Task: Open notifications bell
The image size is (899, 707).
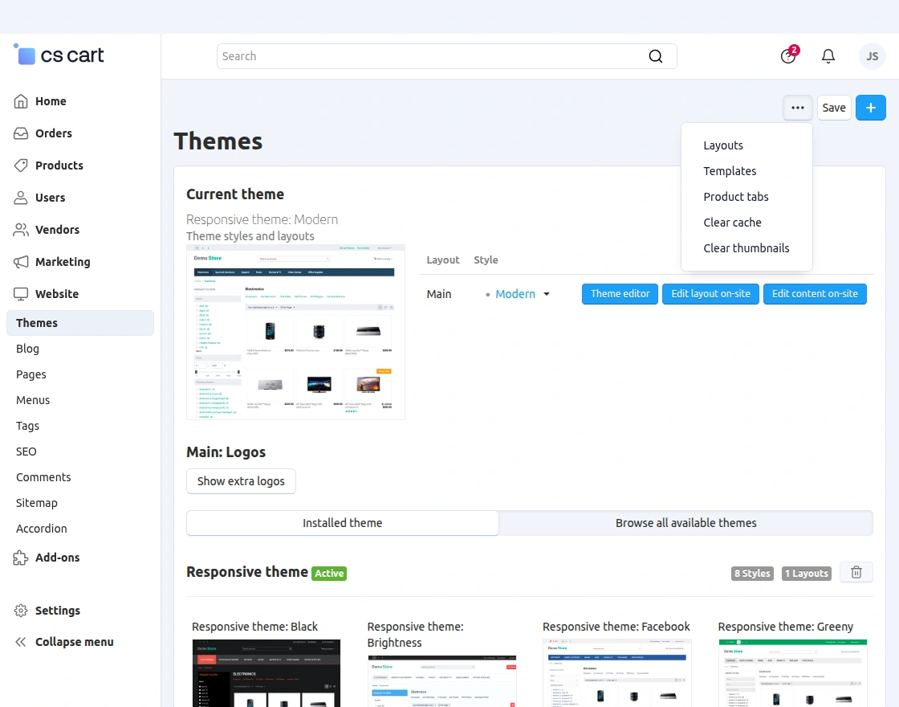Action: [828, 56]
